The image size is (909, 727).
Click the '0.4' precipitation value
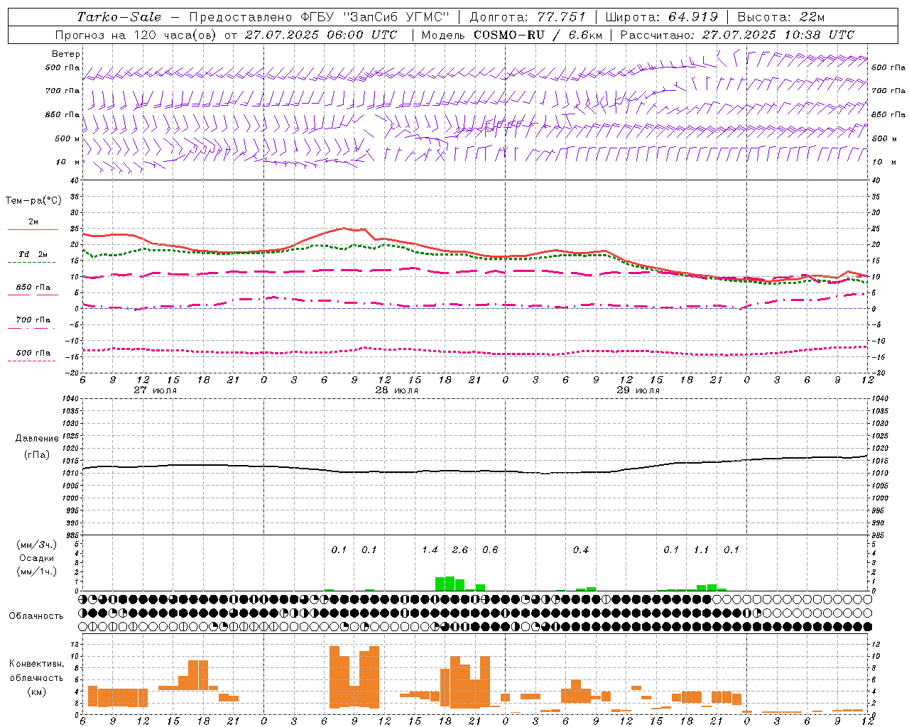coord(581,550)
